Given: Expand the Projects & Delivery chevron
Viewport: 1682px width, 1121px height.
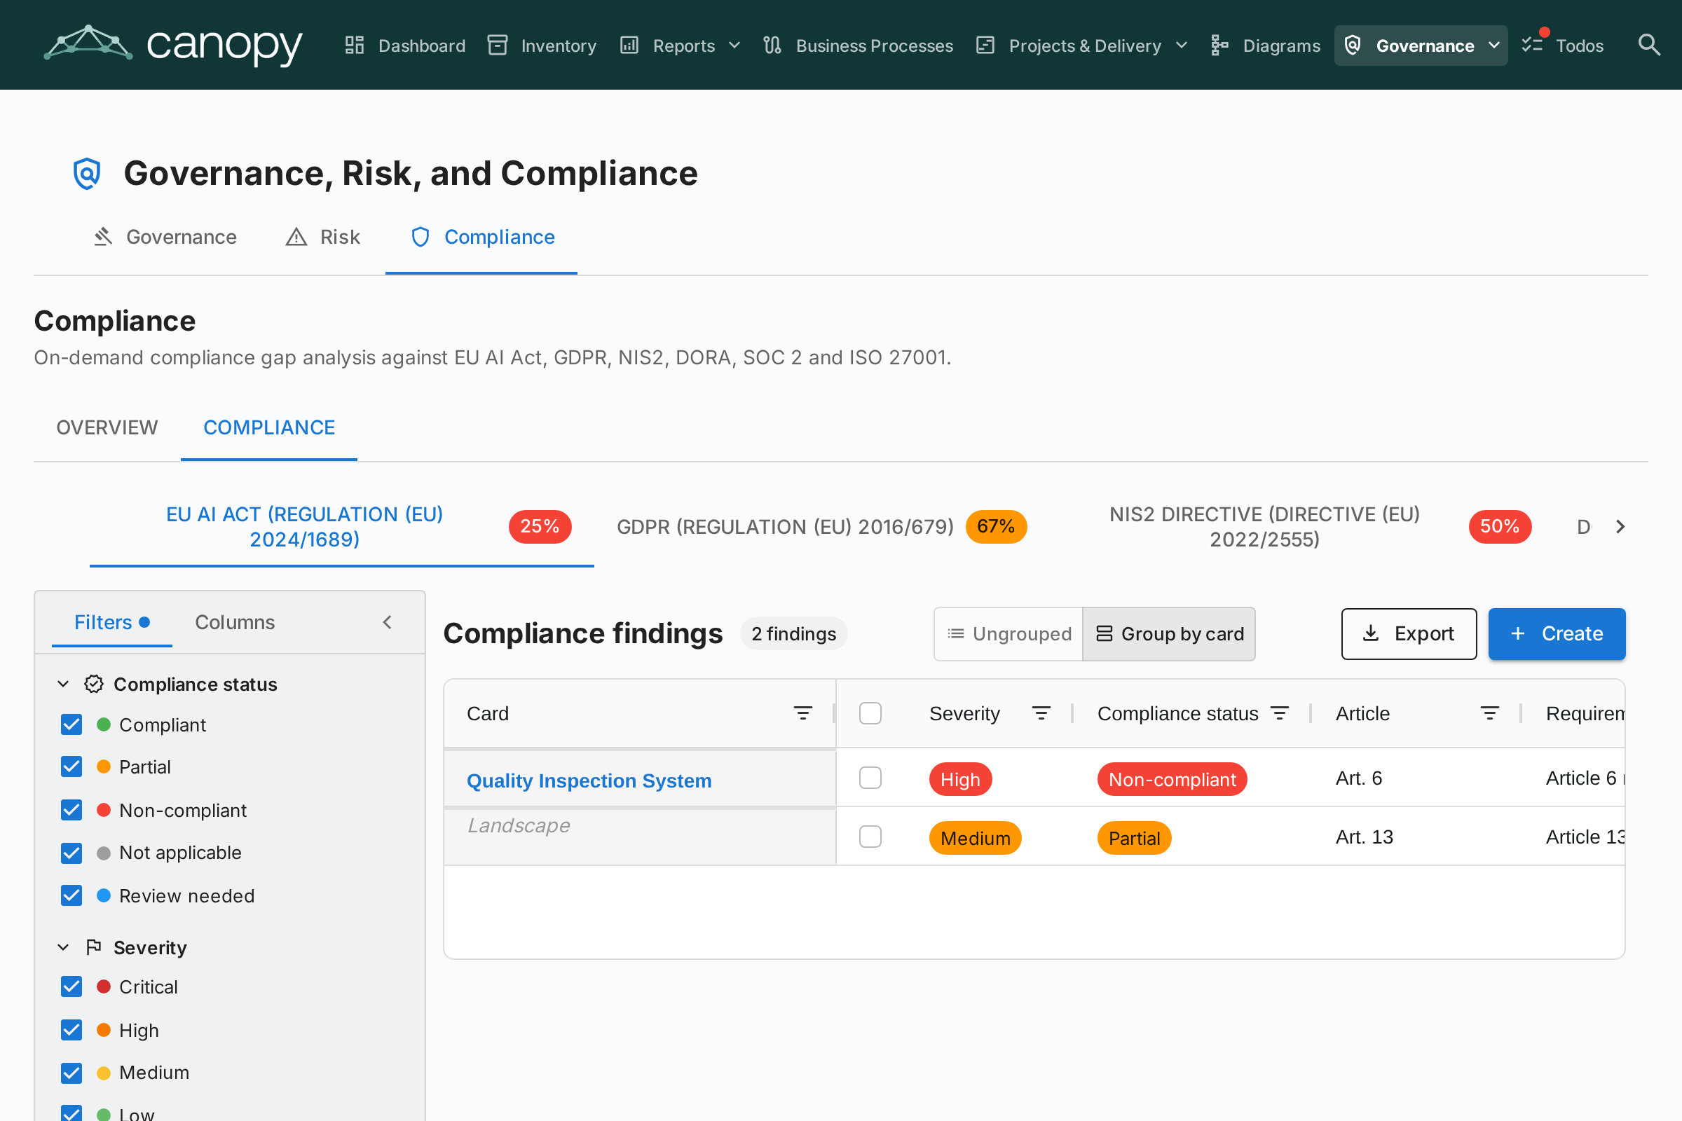Looking at the screenshot, I should pos(1182,46).
